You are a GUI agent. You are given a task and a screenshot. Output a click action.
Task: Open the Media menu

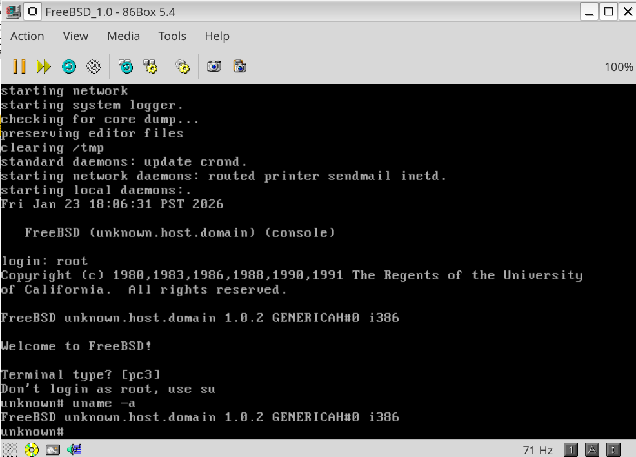point(123,36)
